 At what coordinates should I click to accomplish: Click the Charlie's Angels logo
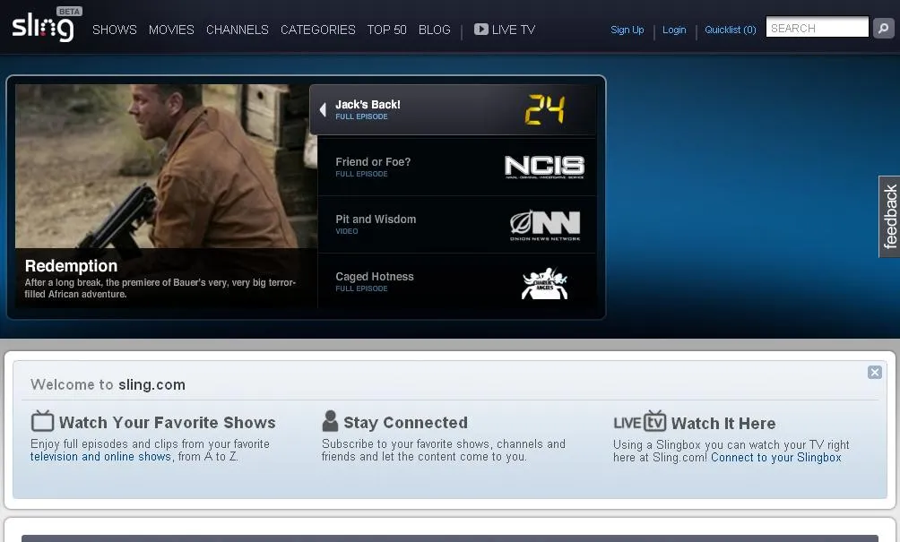pyautogui.click(x=544, y=283)
